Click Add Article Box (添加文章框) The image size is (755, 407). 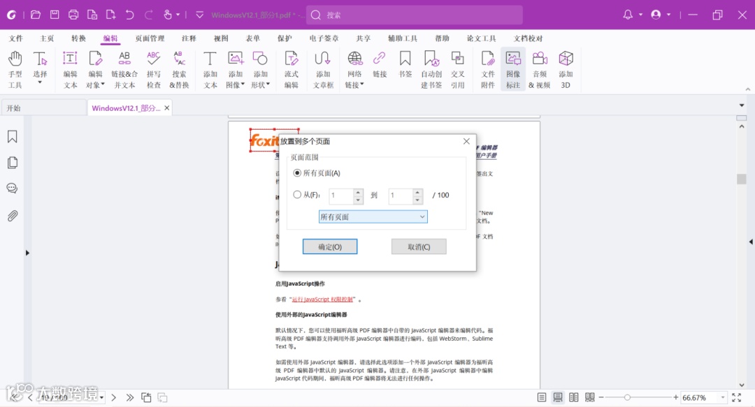[323, 70]
